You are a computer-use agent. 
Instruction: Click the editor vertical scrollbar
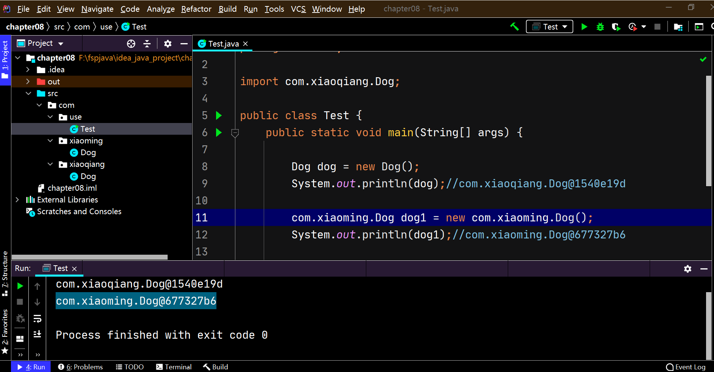(x=709, y=131)
